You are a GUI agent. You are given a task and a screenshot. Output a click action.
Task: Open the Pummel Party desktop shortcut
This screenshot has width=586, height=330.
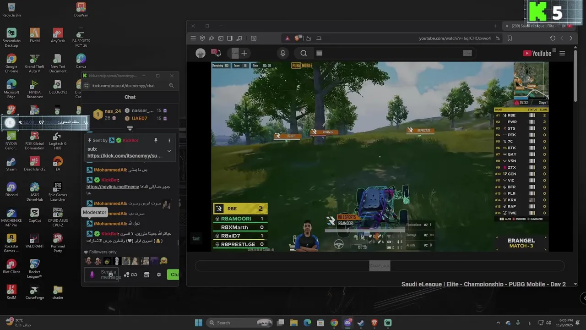pyautogui.click(x=58, y=243)
